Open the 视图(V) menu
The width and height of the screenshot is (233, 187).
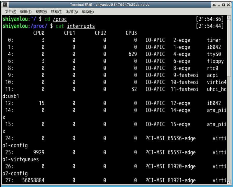[41, 12]
